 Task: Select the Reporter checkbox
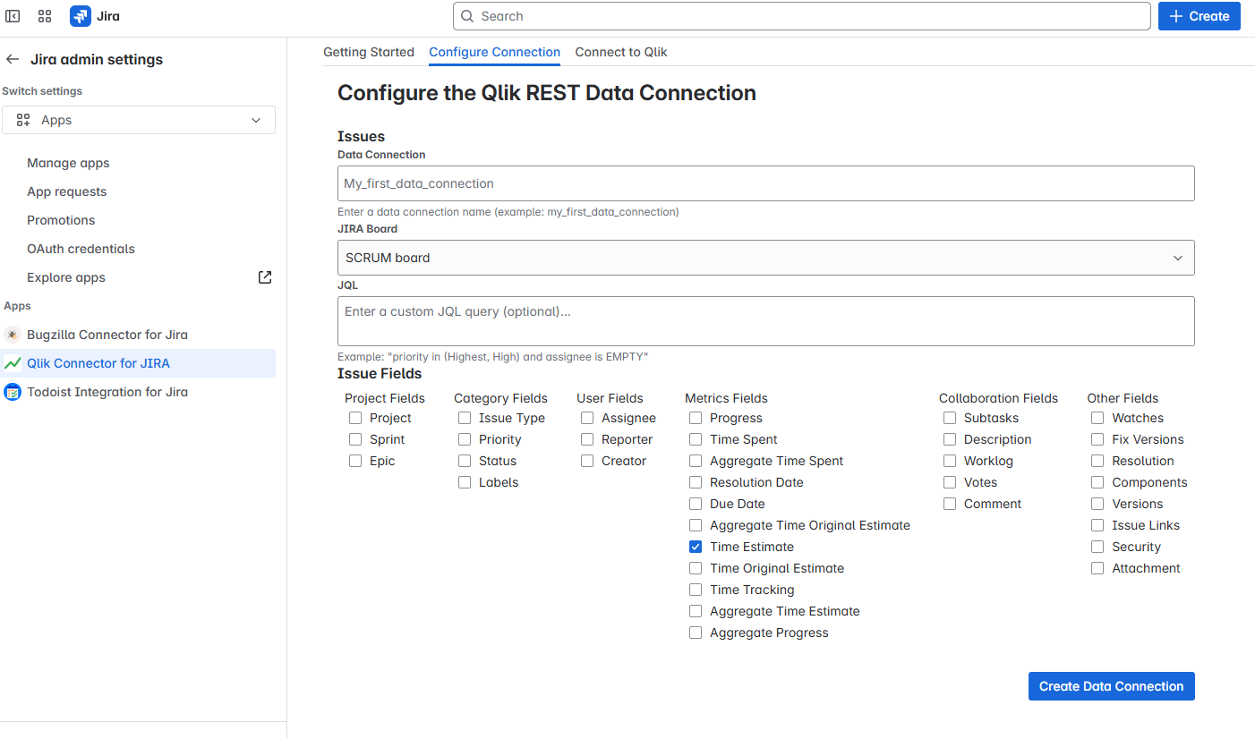pos(587,439)
